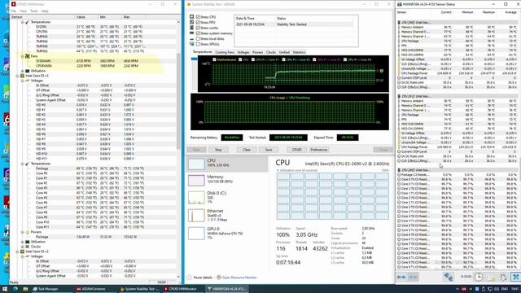Toggle Stress system memory checkbox
Image resolution: width=521 pixels, height=293 pixels.
click(x=198, y=33)
